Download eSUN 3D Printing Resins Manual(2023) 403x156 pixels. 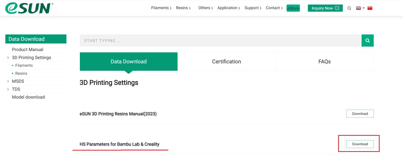[360, 114]
